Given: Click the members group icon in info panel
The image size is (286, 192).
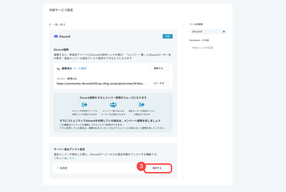Looking at the screenshot, I should (x=113, y=105).
